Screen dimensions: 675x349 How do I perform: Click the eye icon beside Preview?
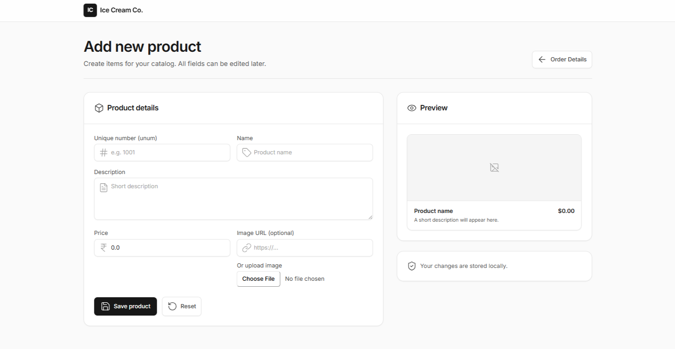[x=411, y=108]
